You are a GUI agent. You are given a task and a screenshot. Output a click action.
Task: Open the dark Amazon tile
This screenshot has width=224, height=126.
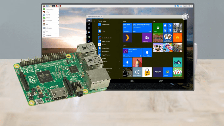click(158, 72)
